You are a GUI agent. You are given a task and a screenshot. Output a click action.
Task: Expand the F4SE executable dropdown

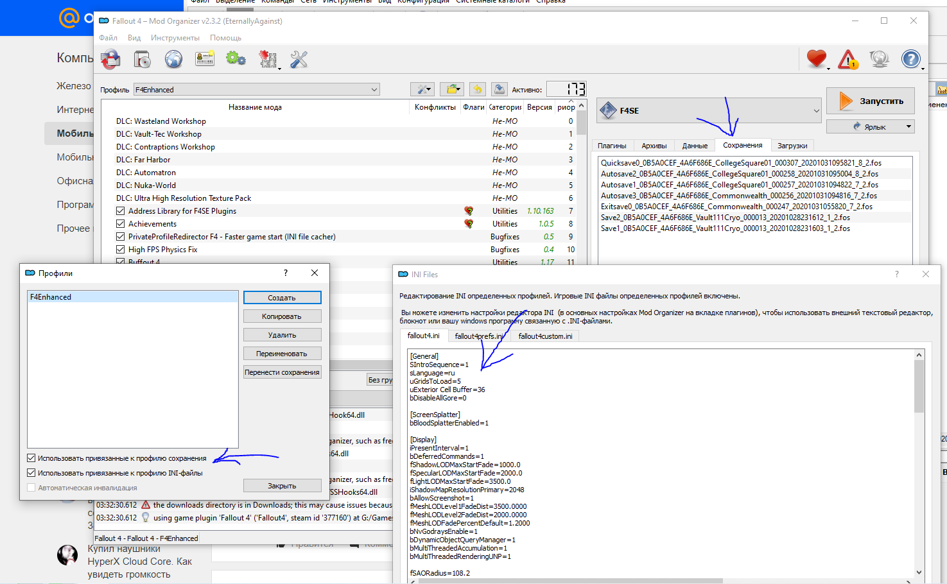tap(709, 110)
